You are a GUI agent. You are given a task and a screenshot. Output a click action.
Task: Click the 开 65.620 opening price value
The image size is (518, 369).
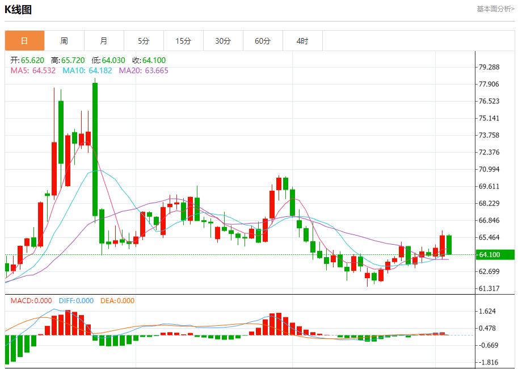click(27, 60)
